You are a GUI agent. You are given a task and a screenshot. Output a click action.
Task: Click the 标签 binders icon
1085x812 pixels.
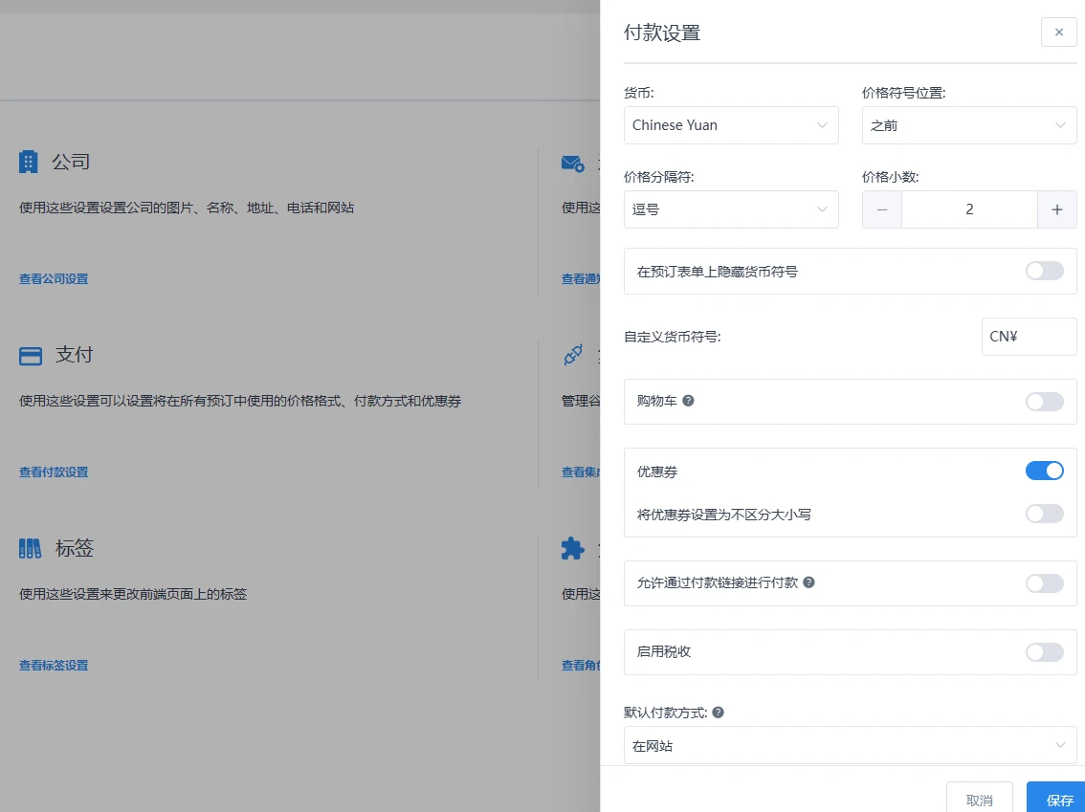coord(29,547)
